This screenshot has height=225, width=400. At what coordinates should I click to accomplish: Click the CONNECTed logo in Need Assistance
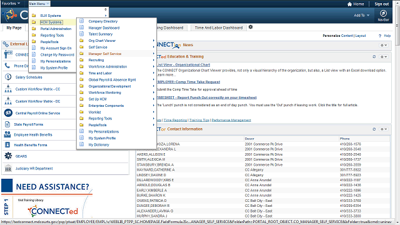[x=52, y=211]
